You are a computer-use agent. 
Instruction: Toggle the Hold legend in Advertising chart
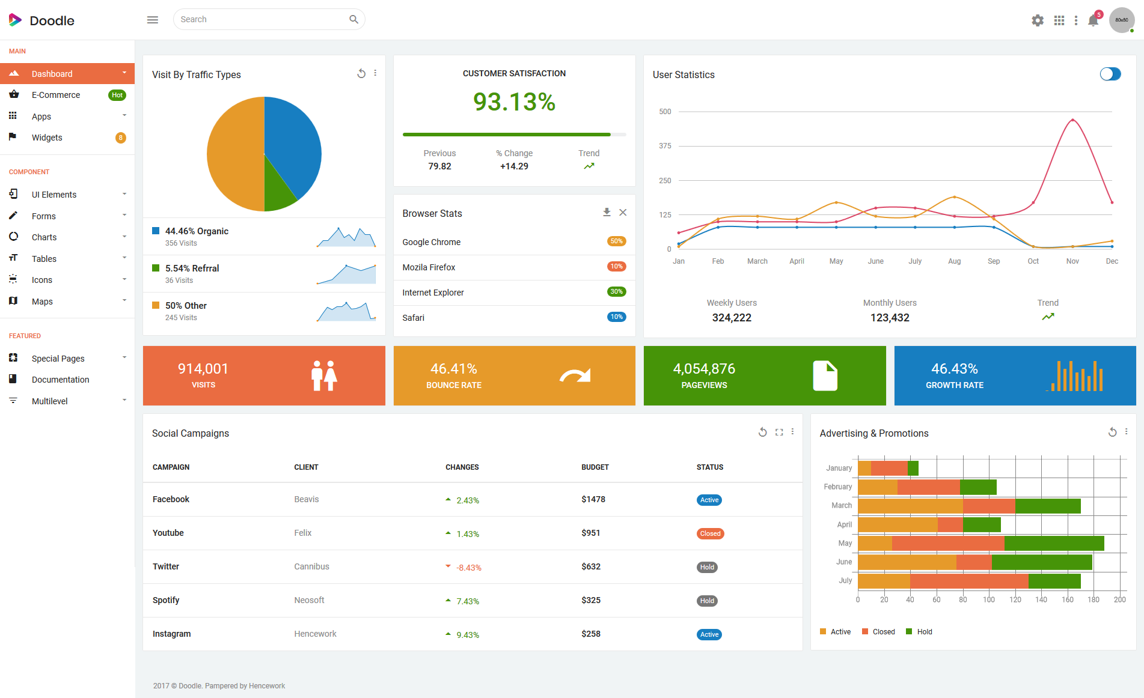(x=919, y=631)
